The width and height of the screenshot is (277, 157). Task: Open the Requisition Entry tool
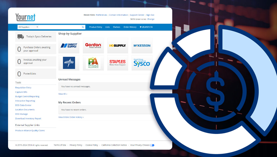[23, 88]
